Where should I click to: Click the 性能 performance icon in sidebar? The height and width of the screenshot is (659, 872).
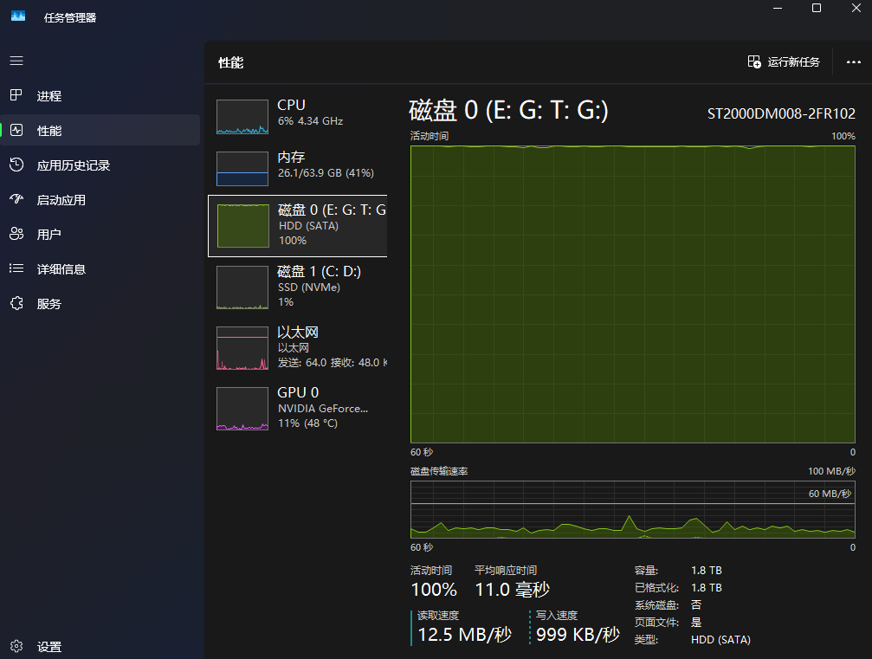click(x=16, y=130)
